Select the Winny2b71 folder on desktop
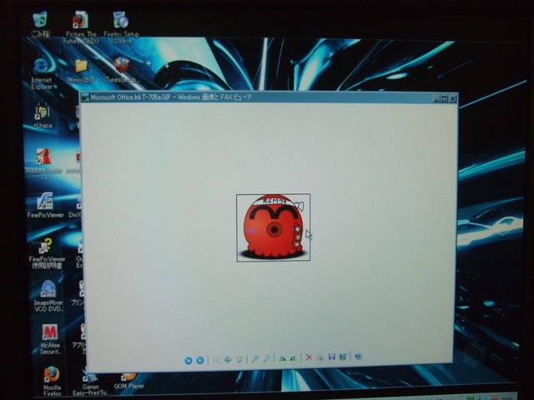Screen dimensions: 534x400 [x=81, y=69]
